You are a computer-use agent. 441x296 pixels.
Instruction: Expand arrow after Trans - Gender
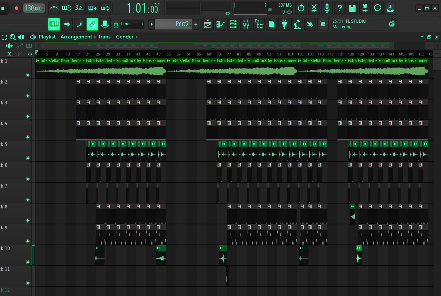(x=137, y=37)
